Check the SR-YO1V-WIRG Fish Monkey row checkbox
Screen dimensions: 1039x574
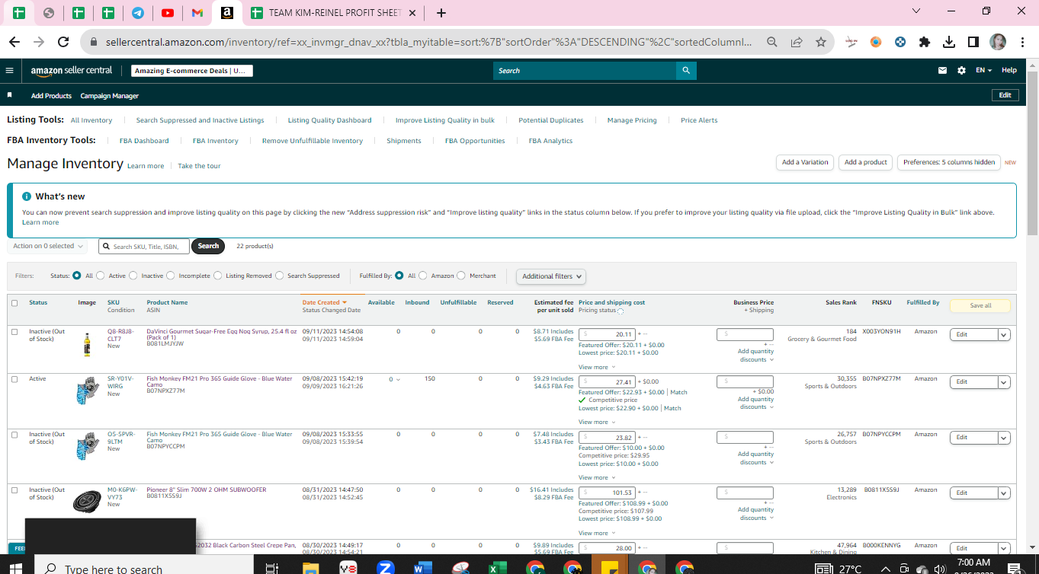(14, 379)
